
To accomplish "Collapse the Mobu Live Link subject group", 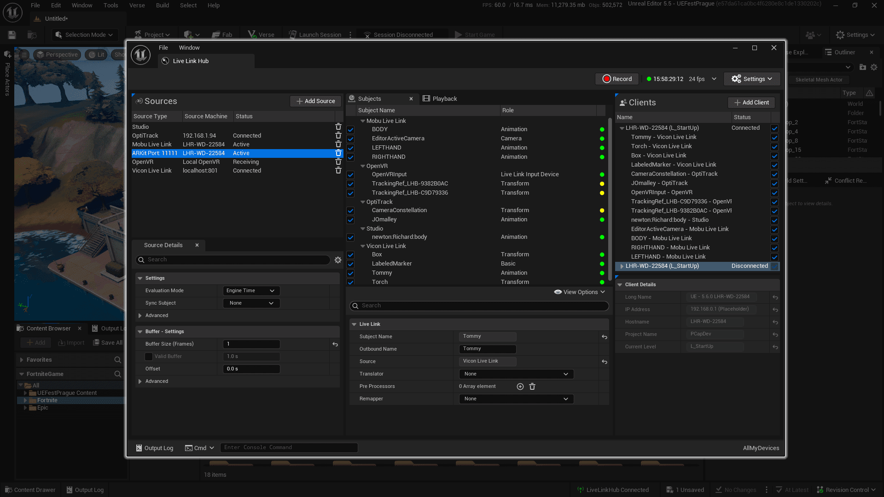I will point(363,121).
